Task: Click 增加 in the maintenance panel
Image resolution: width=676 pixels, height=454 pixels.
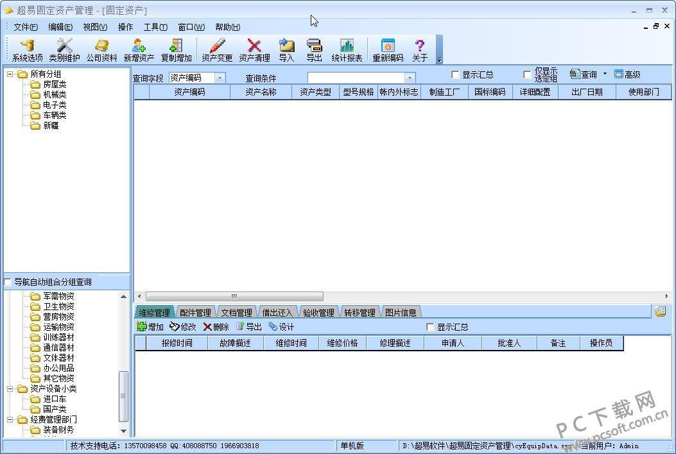Action: coord(150,327)
